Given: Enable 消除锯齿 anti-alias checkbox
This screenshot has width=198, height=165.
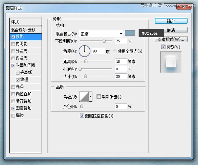Looking at the screenshot, I should [98, 97].
